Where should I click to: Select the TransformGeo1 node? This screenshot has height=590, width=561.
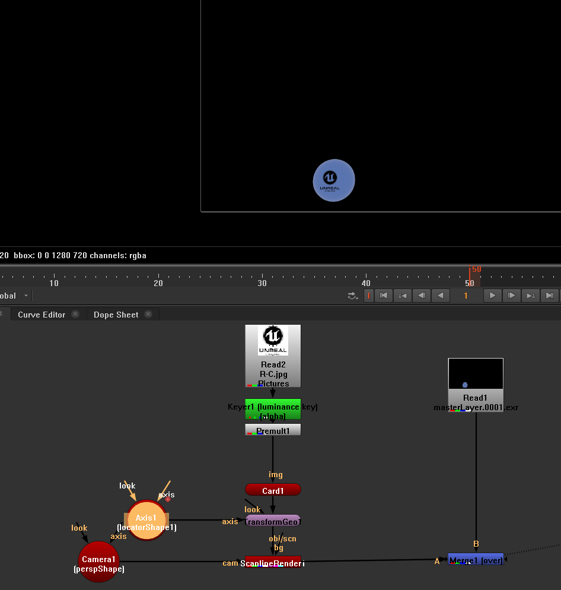pos(273,521)
